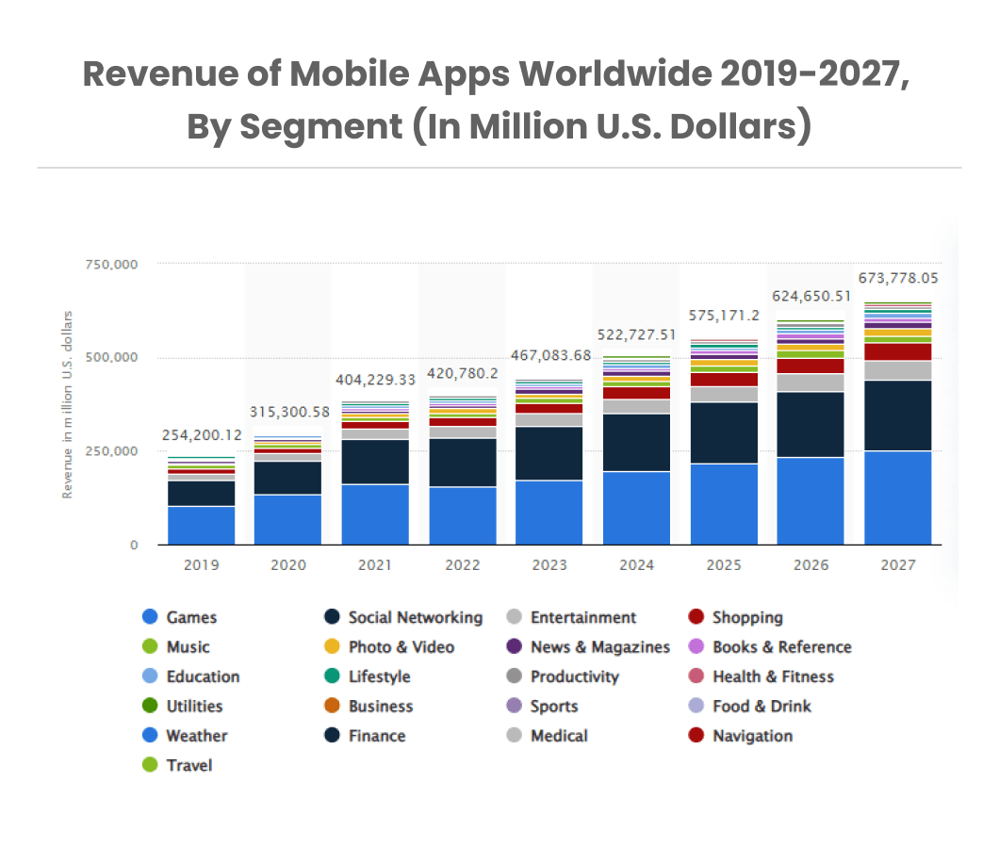Click Social Networking segment of 2021 bar
The image size is (999, 863).
[x=375, y=462]
